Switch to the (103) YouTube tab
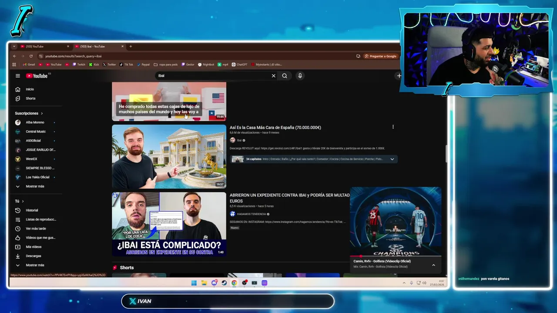 (43, 47)
